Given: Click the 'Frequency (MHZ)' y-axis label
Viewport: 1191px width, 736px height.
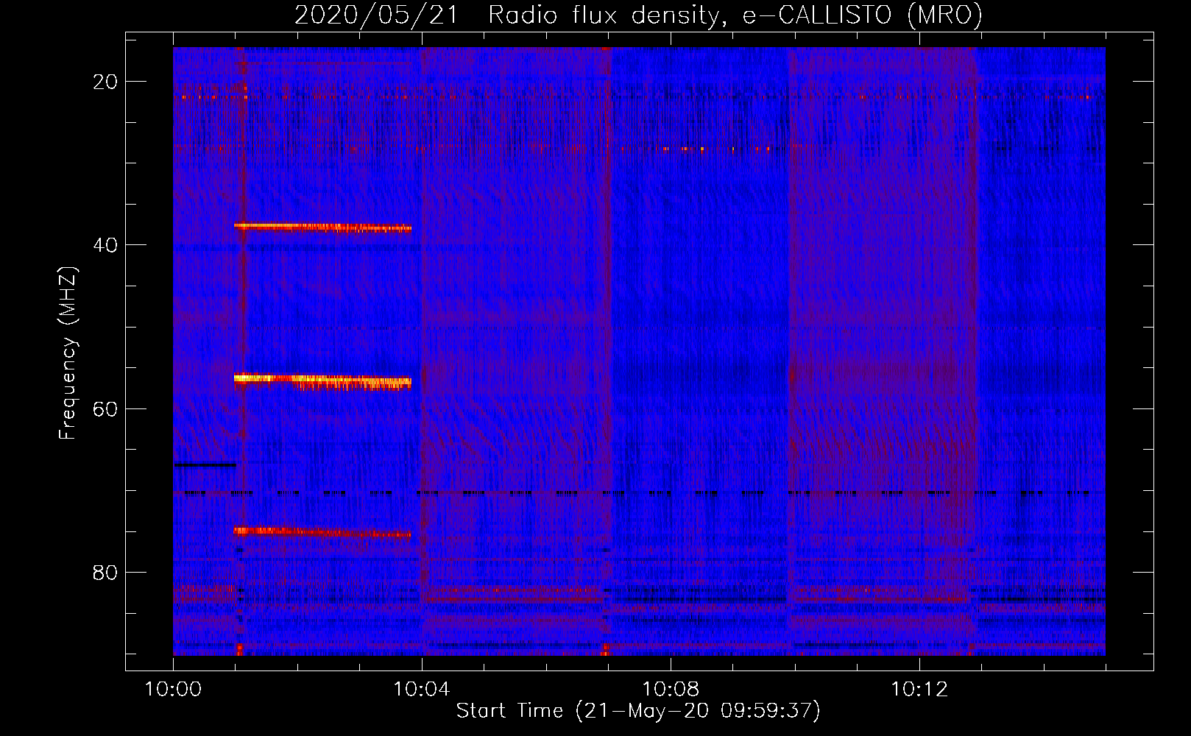Looking at the screenshot, I should pos(68,353).
